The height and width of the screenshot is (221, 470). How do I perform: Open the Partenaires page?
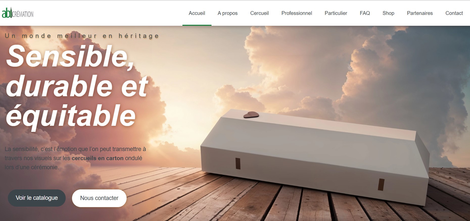click(x=420, y=13)
